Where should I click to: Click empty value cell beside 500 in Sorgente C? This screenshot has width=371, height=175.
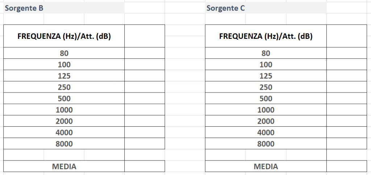click(x=346, y=98)
